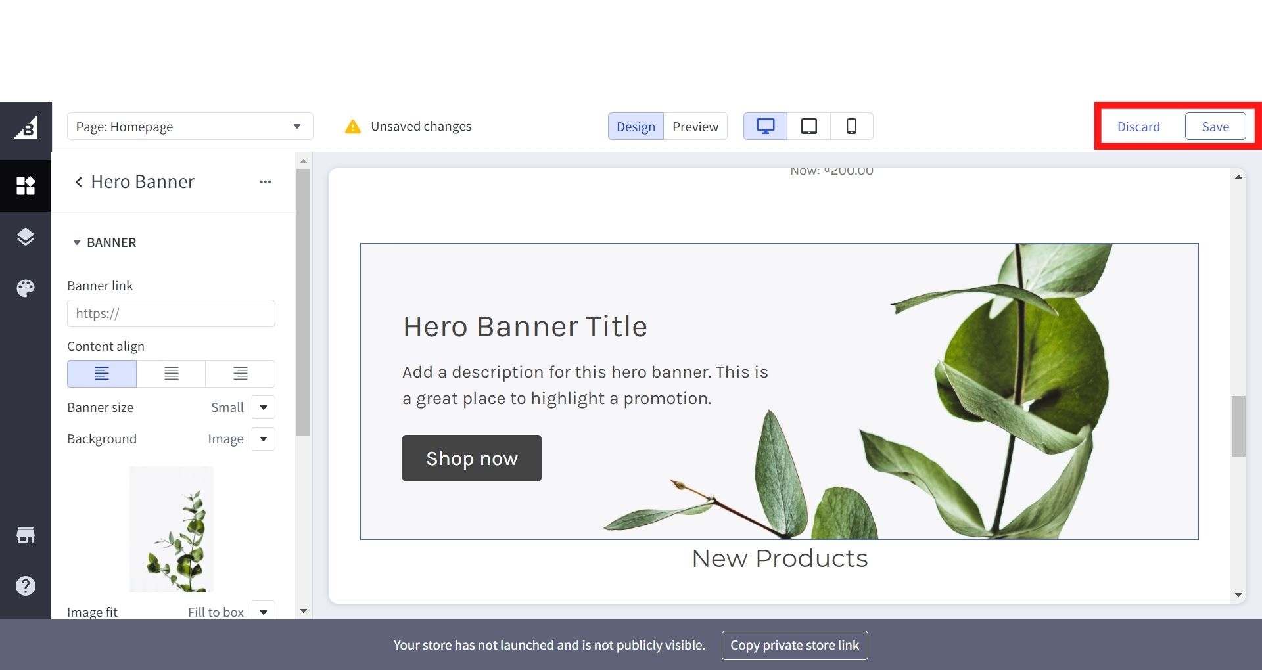
Task: Open the Banner size dropdown
Action: point(264,407)
